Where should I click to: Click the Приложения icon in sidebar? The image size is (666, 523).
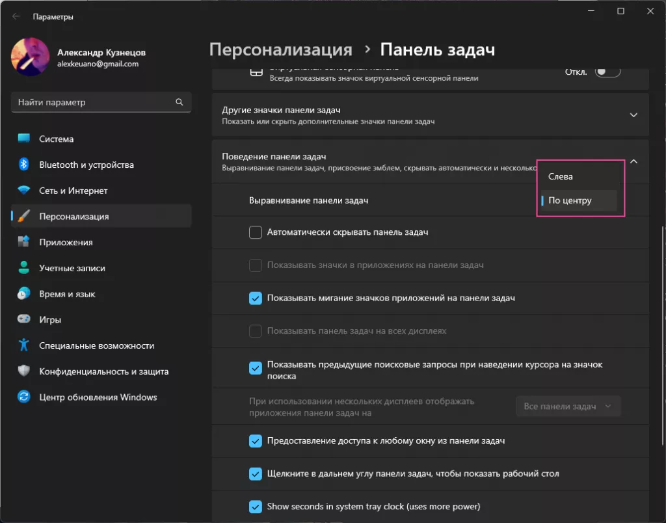click(24, 242)
